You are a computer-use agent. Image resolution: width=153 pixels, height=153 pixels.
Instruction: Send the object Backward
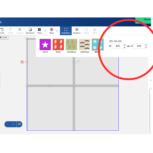(x=30, y=31)
